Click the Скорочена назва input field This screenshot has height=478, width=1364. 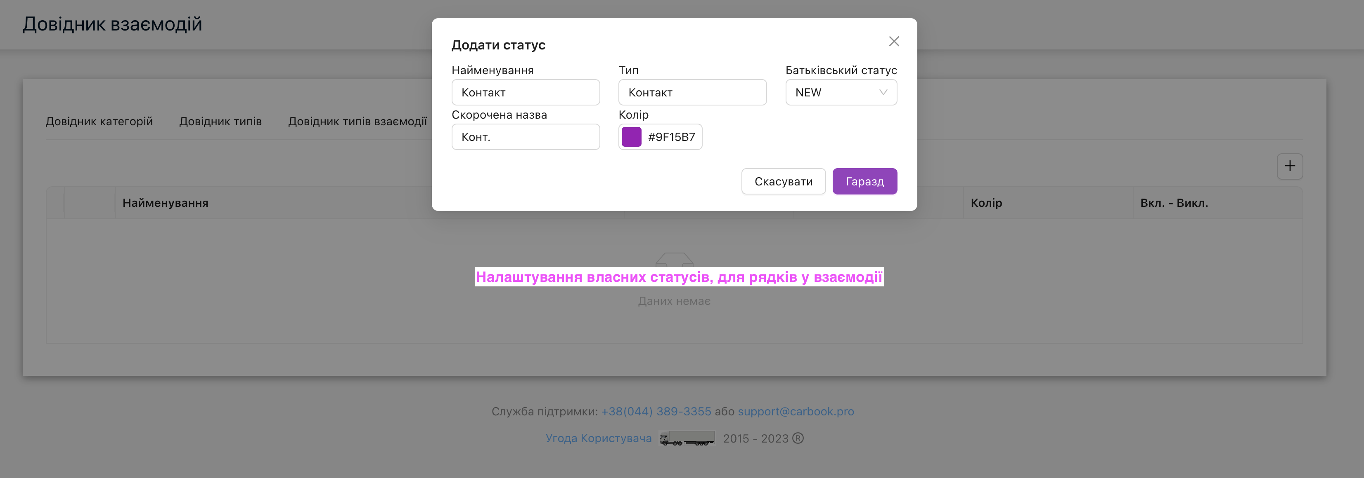tap(525, 137)
